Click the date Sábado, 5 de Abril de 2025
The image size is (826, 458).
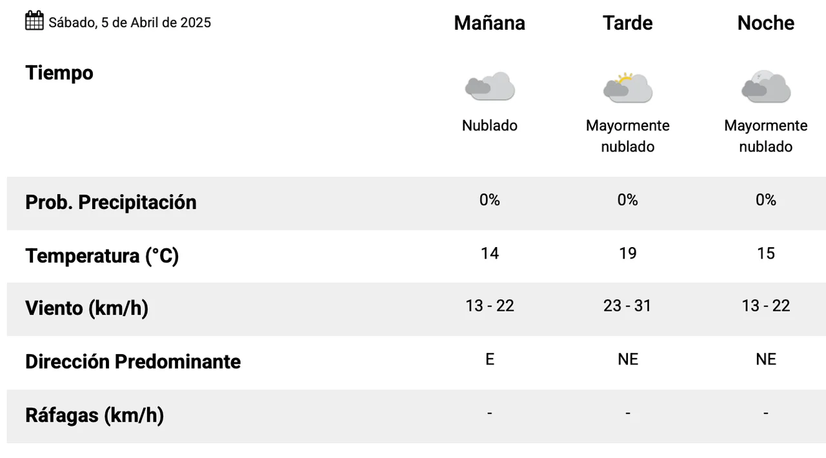[130, 23]
